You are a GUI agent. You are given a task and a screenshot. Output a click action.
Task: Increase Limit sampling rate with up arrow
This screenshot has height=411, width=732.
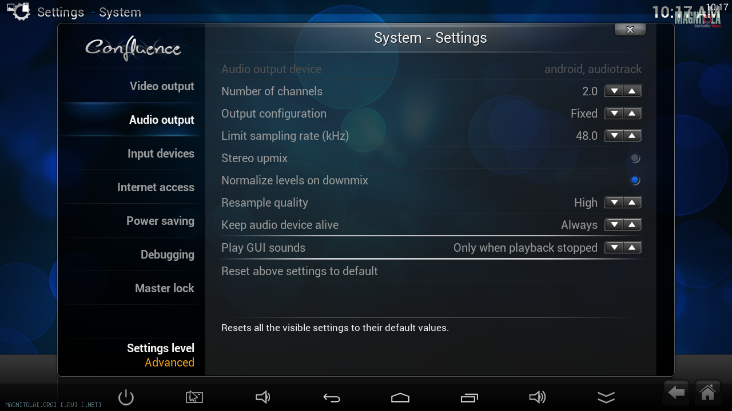(x=632, y=136)
